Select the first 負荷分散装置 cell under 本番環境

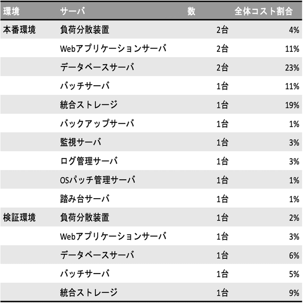point(85,30)
